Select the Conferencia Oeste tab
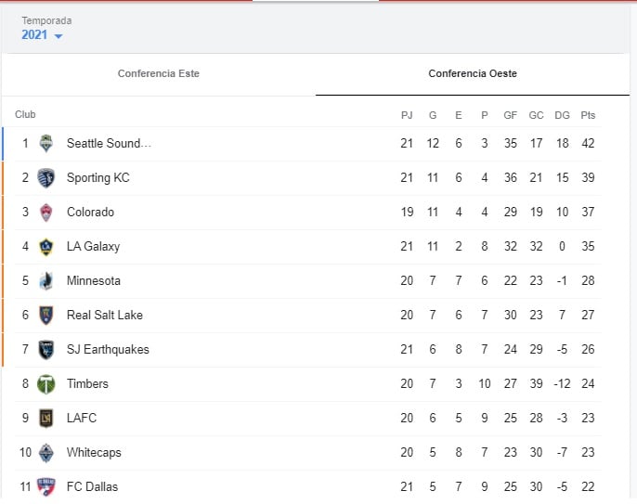 (473, 73)
